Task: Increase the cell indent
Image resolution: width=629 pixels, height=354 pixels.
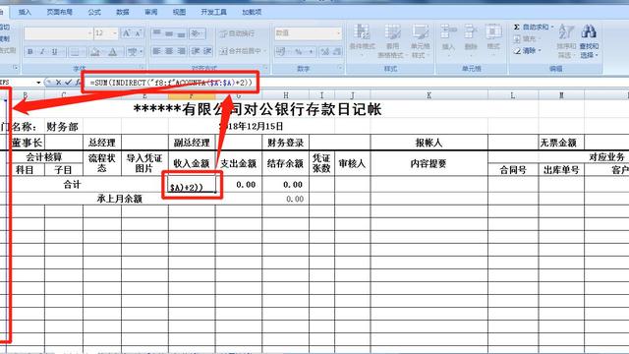Action: [x=207, y=51]
